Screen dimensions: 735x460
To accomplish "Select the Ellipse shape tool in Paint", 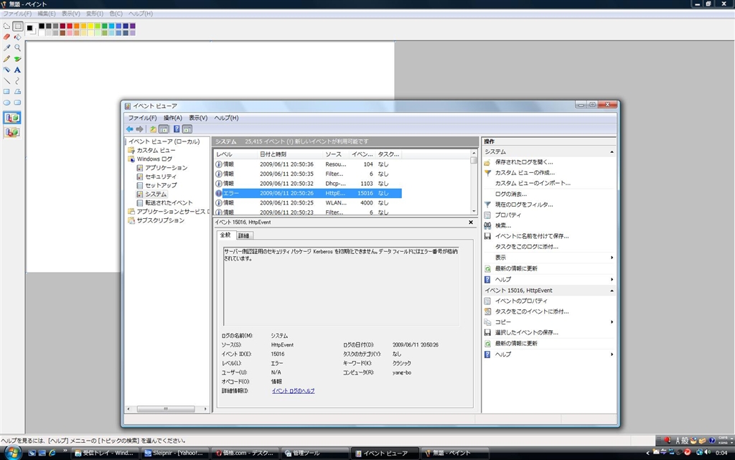I will (6, 103).
